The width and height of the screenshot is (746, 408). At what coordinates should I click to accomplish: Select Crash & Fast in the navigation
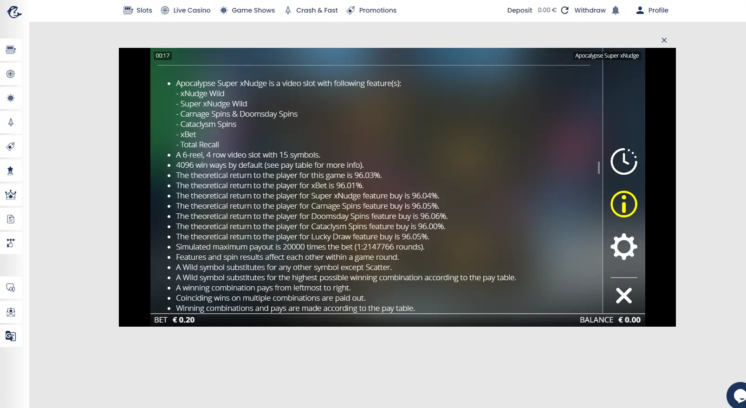tap(311, 10)
